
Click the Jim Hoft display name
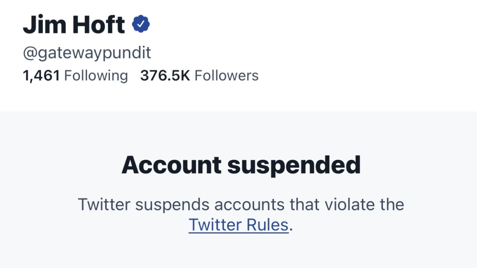[74, 25]
